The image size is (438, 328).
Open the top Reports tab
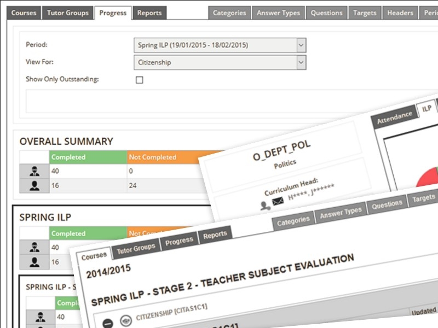click(x=149, y=13)
